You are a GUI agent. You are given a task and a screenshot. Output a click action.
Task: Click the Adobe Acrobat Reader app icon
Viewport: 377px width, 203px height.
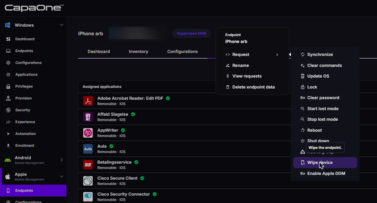pyautogui.click(x=88, y=101)
